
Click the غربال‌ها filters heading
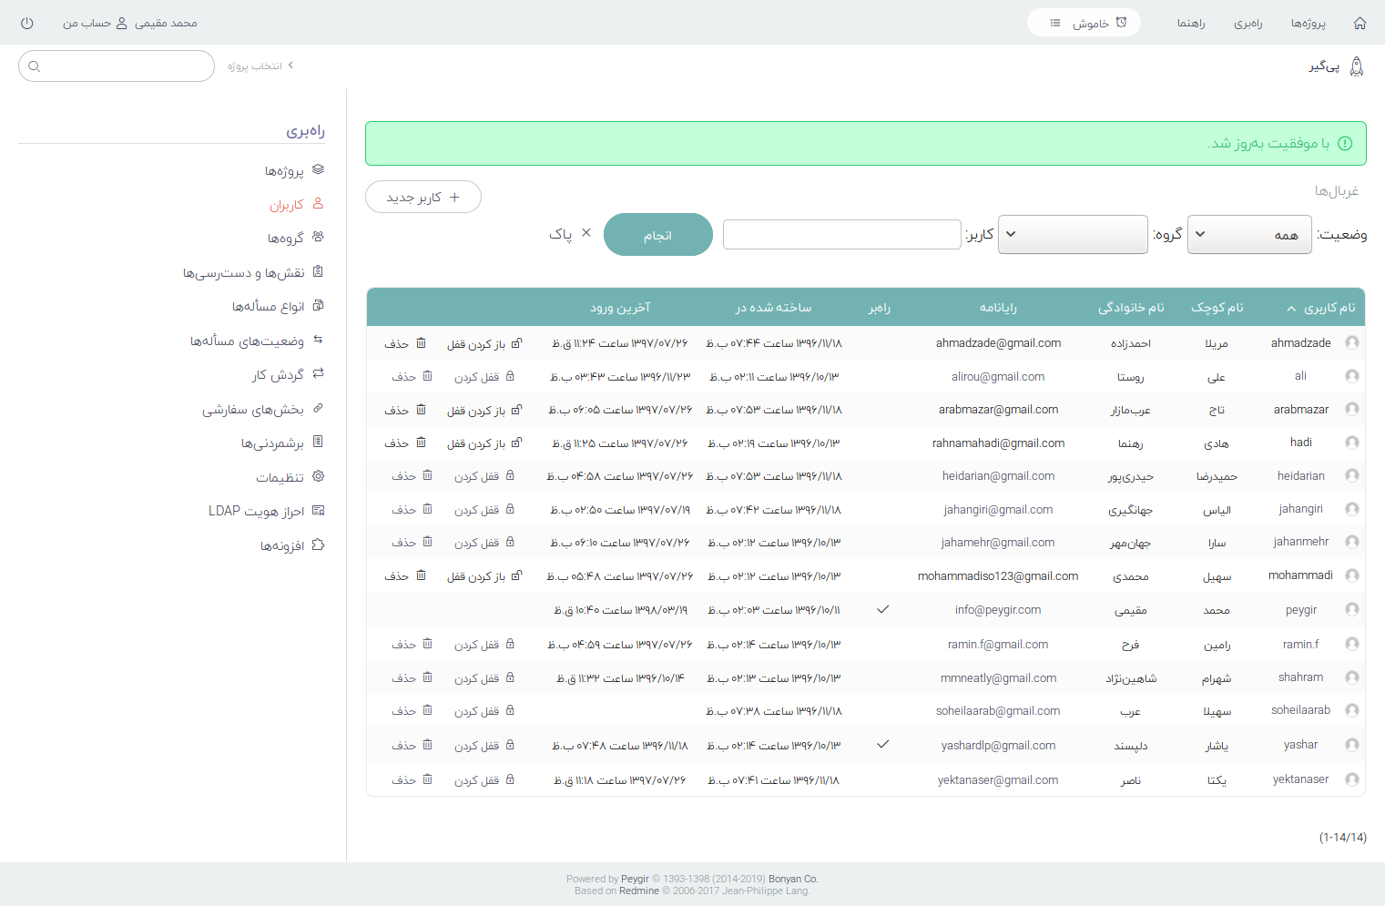click(x=1336, y=191)
